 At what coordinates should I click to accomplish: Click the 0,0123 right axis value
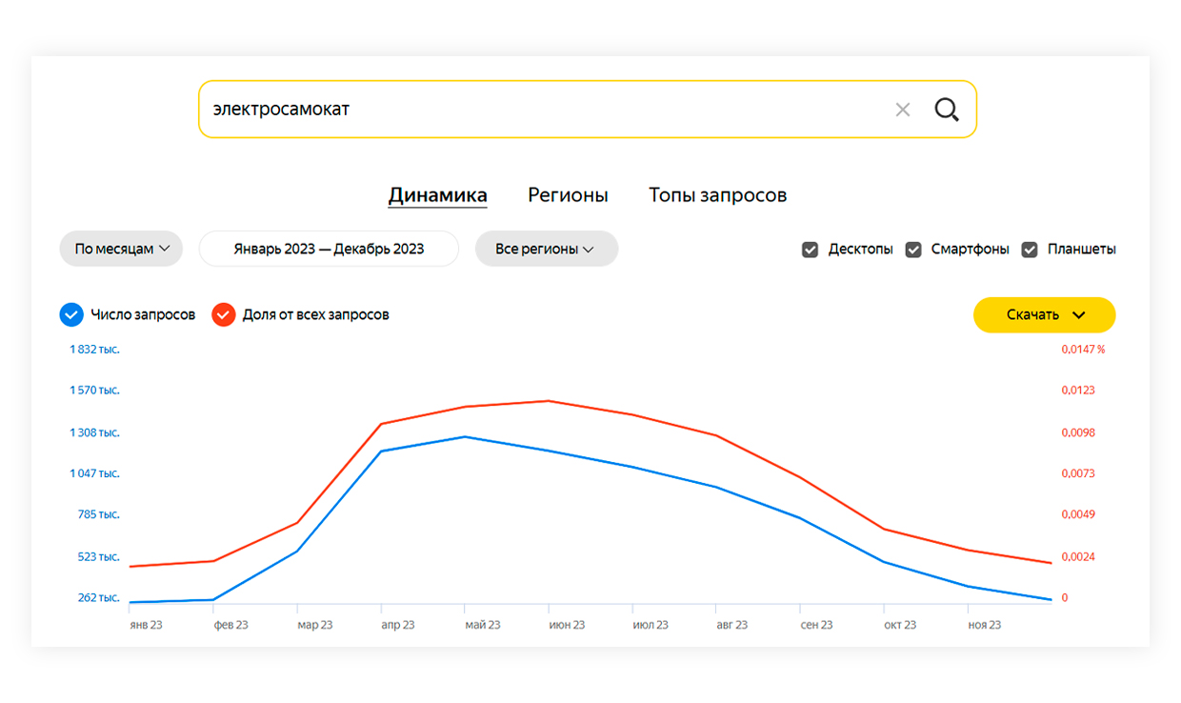[1078, 391]
